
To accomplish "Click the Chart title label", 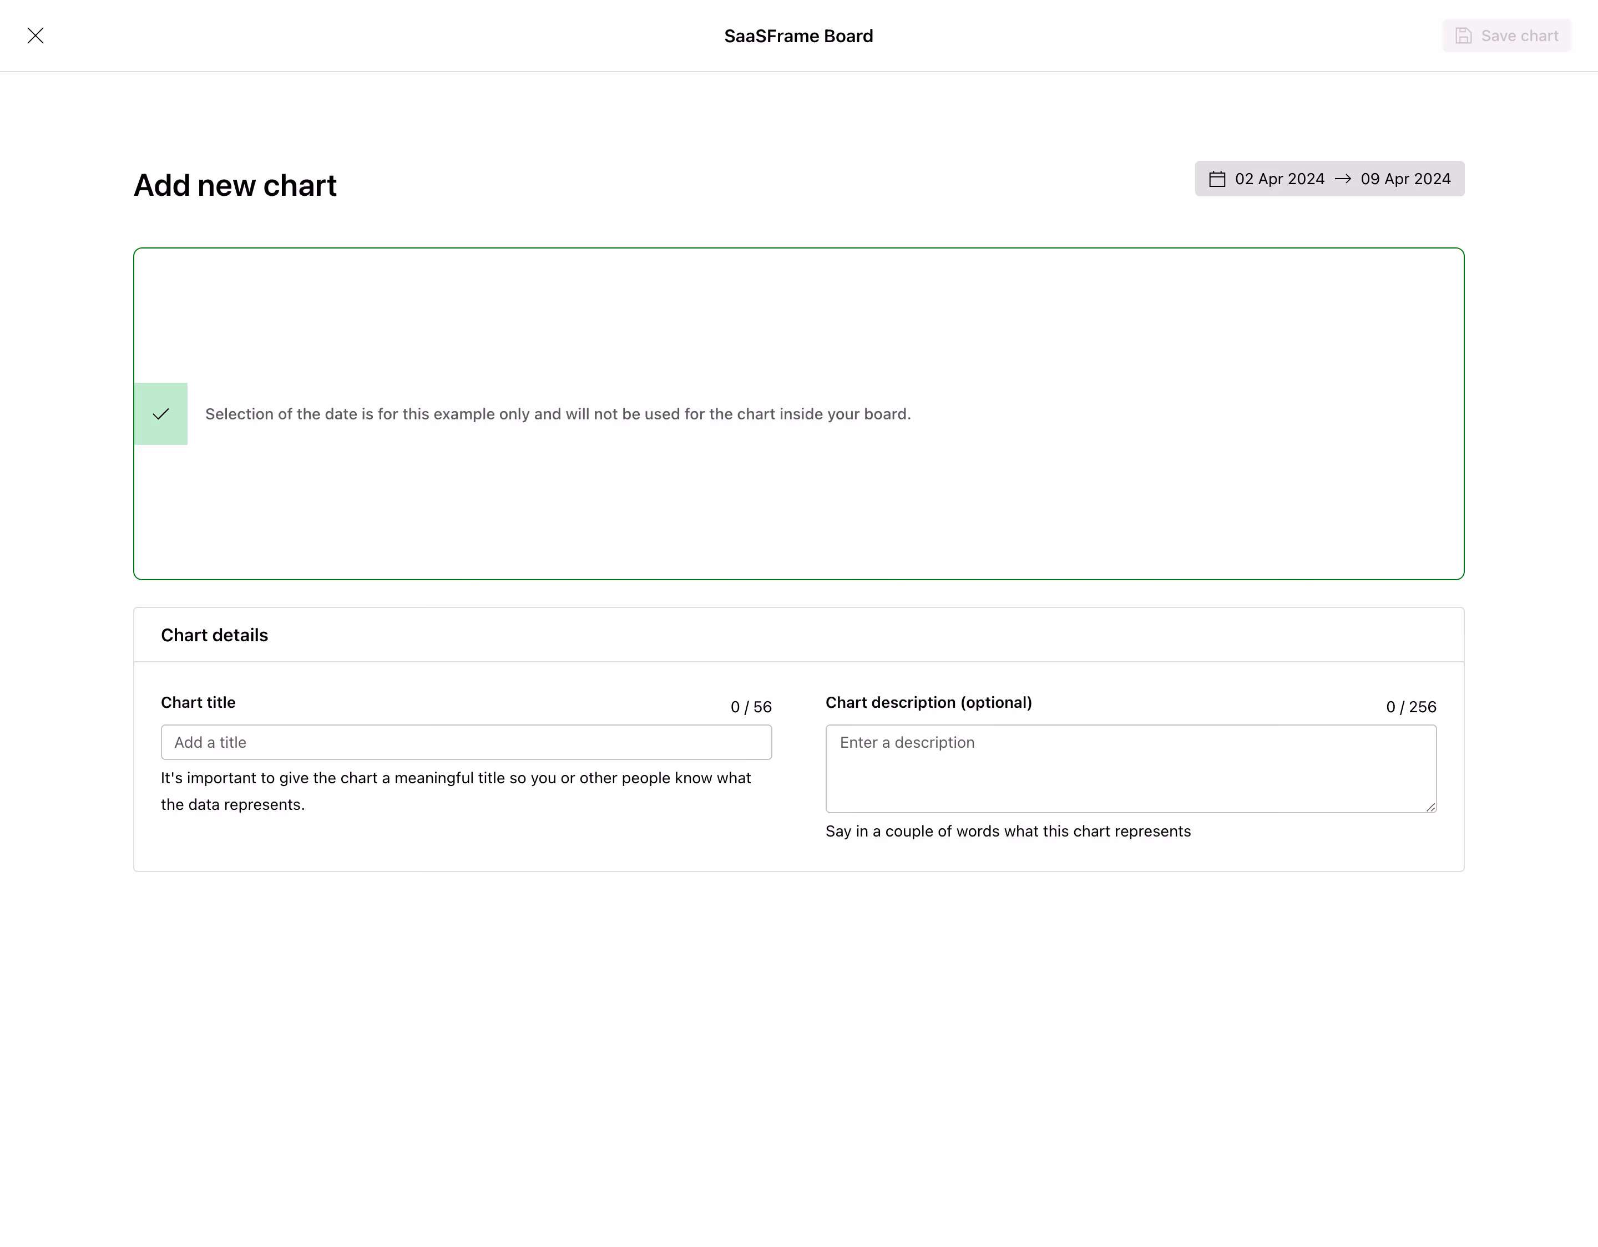I will (198, 702).
